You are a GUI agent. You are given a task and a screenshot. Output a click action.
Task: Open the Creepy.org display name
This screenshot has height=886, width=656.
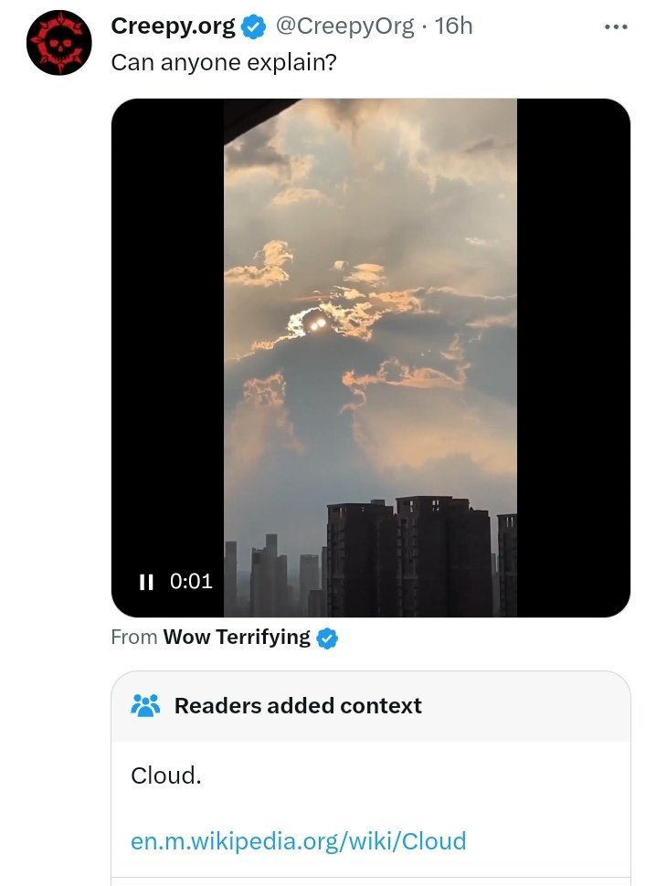(x=173, y=26)
